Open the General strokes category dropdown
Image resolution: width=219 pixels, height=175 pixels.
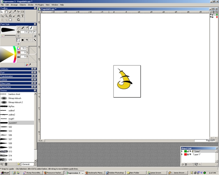click(x=35, y=164)
